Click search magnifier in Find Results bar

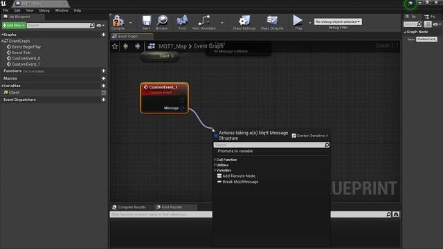tap(389, 214)
